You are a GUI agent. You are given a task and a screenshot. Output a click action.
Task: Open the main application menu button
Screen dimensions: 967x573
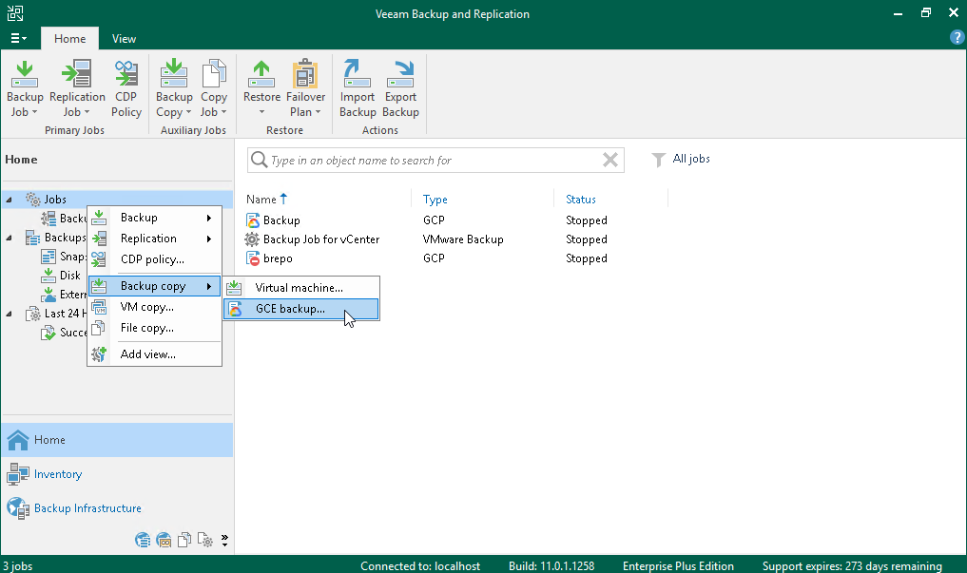[x=18, y=38]
